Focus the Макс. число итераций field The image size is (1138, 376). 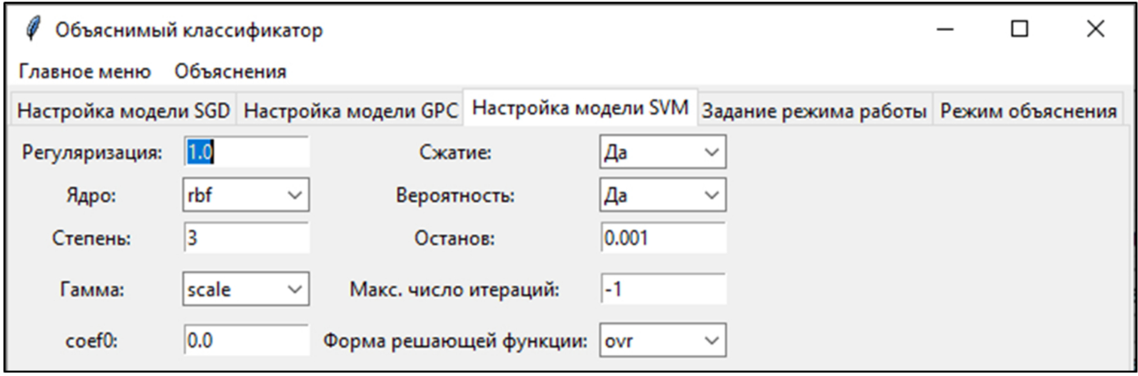[663, 289]
